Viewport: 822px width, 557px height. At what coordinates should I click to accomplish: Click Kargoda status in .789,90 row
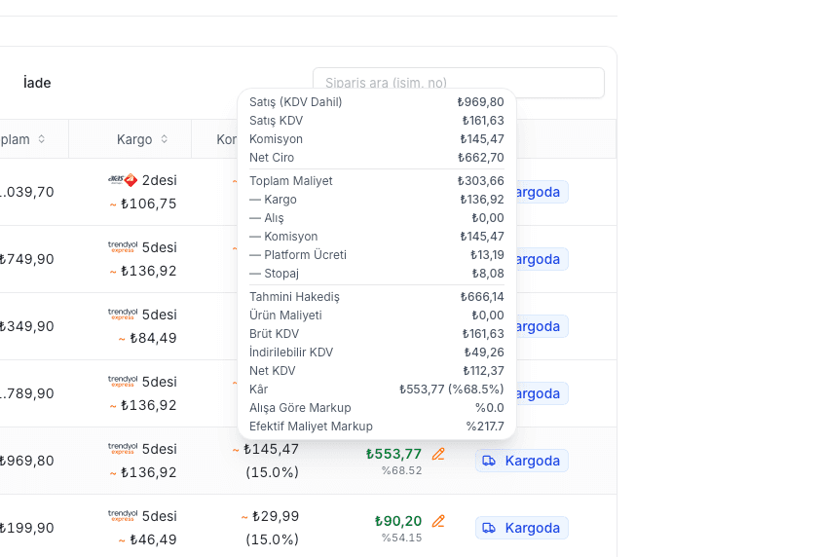point(542,393)
